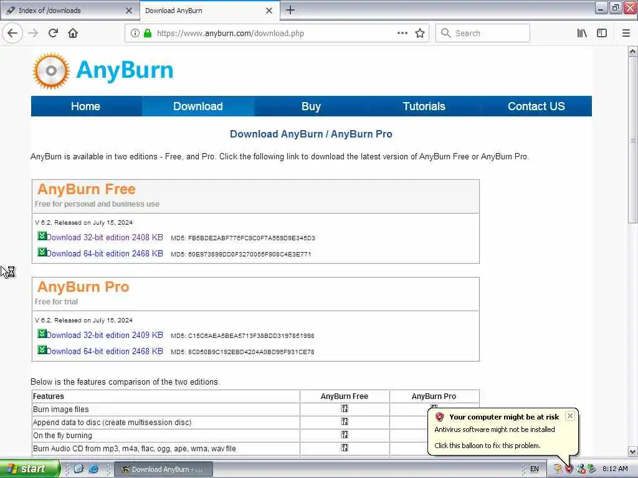Open the browser home page icon
Viewport: 638px width, 478px height.
pos(73,34)
